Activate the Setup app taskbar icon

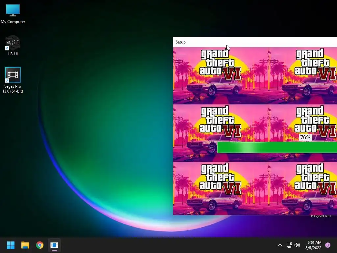(54, 245)
